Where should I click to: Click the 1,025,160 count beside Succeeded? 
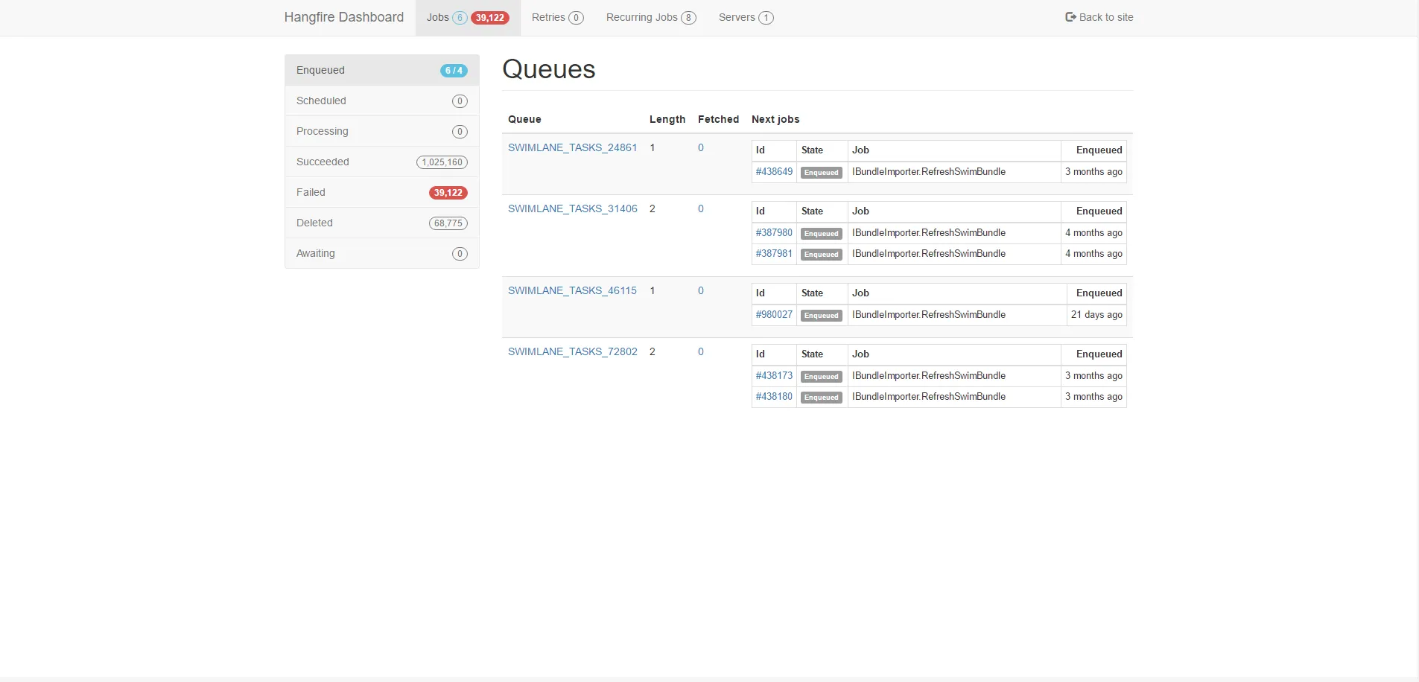442,162
